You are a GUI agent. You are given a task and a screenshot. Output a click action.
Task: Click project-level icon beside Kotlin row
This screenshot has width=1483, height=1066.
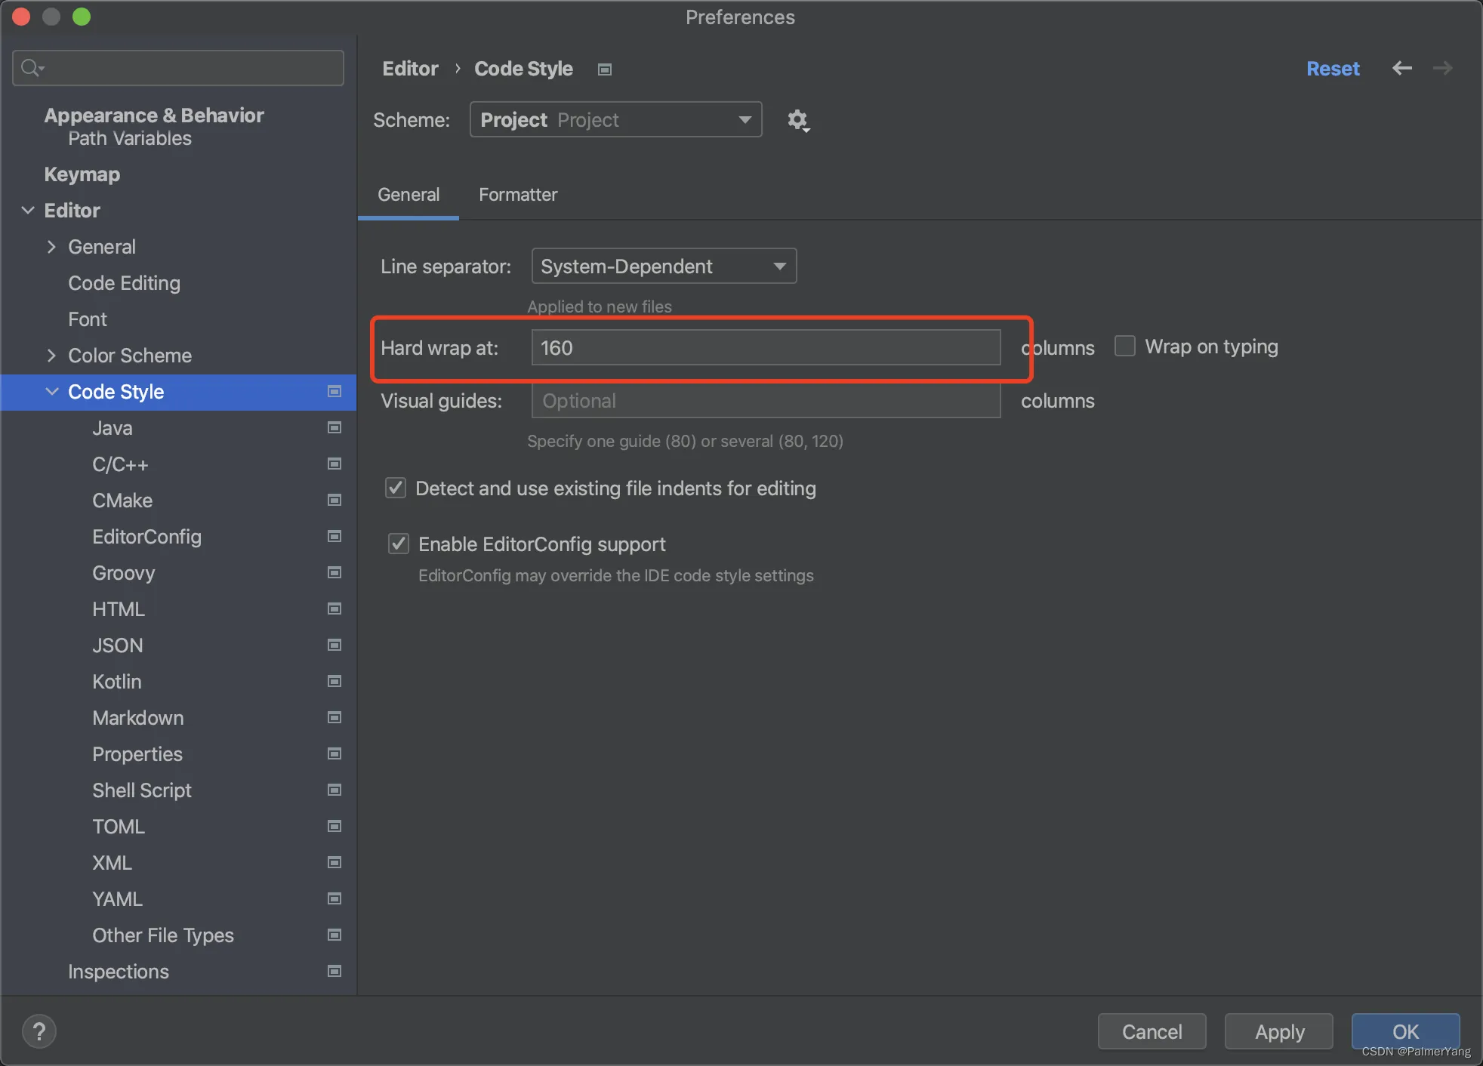334,682
